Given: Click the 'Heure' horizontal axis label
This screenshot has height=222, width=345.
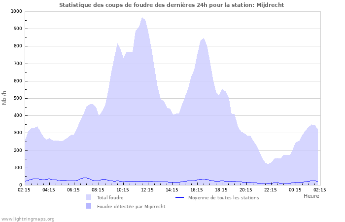Looking at the screenshot, I should [311, 196].
